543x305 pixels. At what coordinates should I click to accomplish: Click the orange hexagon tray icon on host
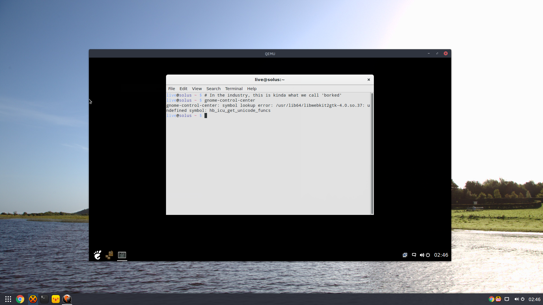coord(498,299)
